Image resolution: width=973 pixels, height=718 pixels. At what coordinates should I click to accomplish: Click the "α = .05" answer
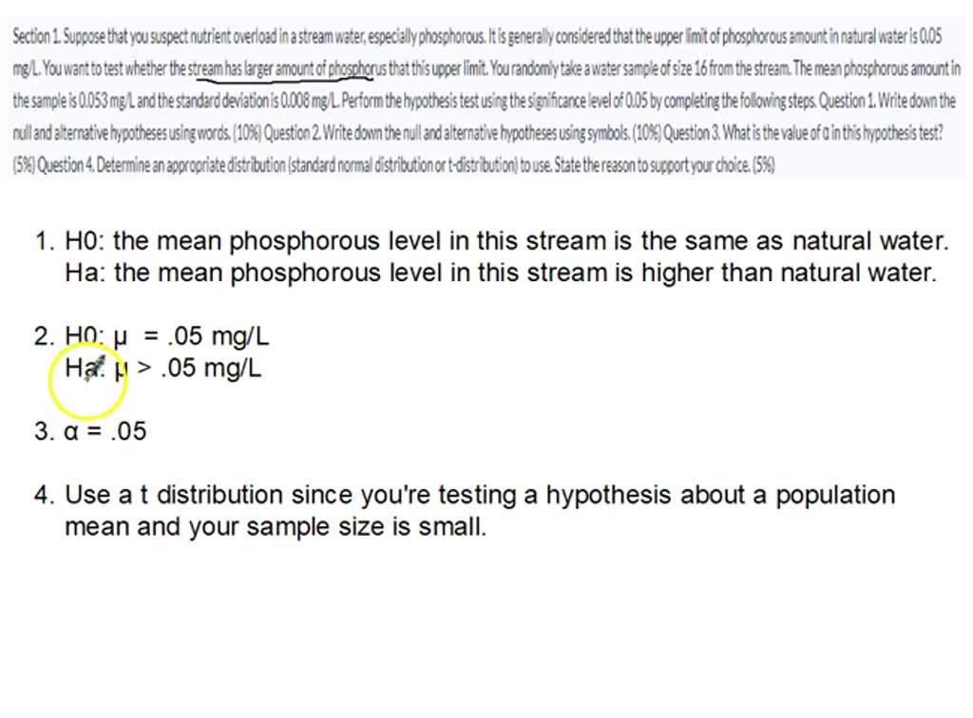pos(105,431)
